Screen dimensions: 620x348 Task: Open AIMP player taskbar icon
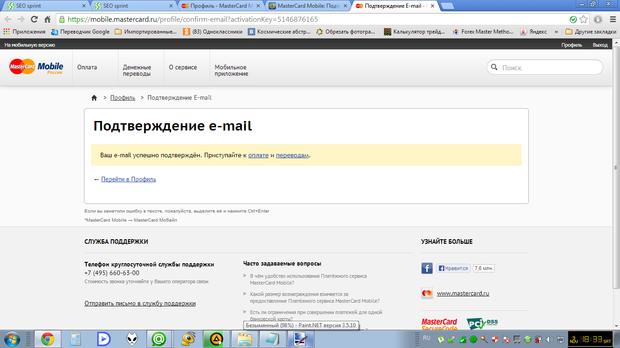pyautogui.click(x=217, y=339)
